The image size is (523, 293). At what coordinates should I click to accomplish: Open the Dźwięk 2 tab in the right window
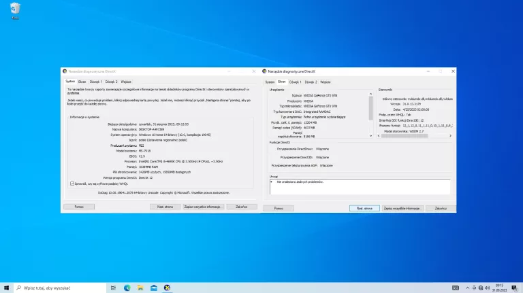coord(311,82)
